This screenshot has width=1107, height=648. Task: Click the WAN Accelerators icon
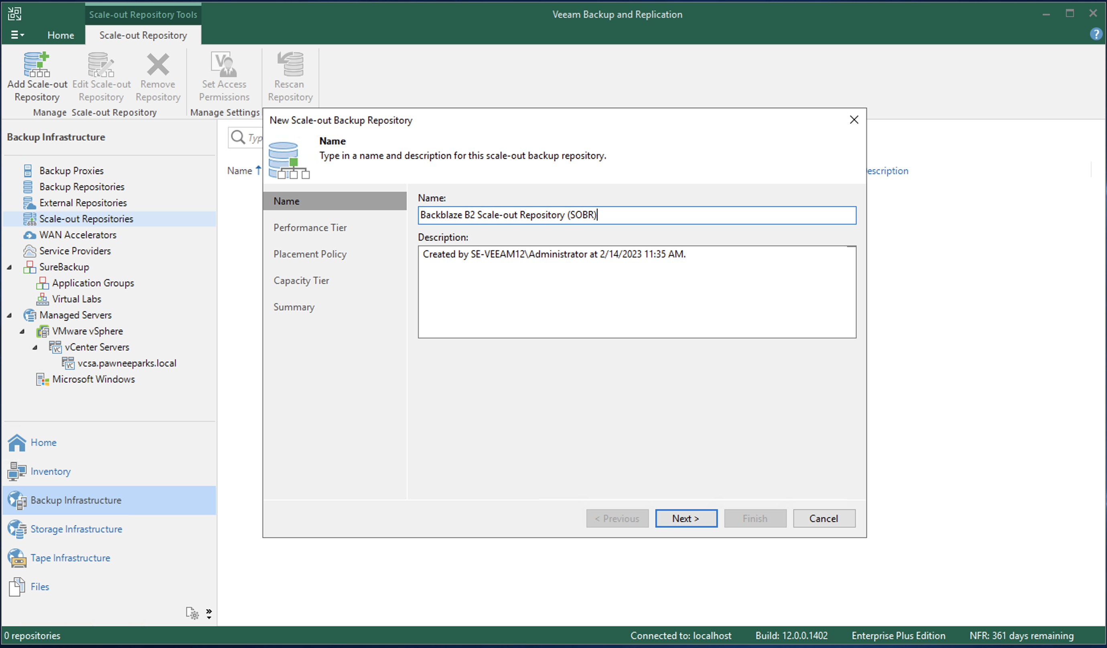click(29, 235)
